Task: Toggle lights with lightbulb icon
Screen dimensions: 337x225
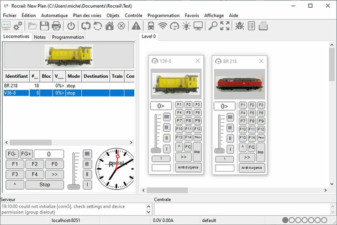Action: click(x=186, y=26)
